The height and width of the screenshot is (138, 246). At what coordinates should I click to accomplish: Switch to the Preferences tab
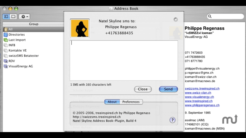131,102
